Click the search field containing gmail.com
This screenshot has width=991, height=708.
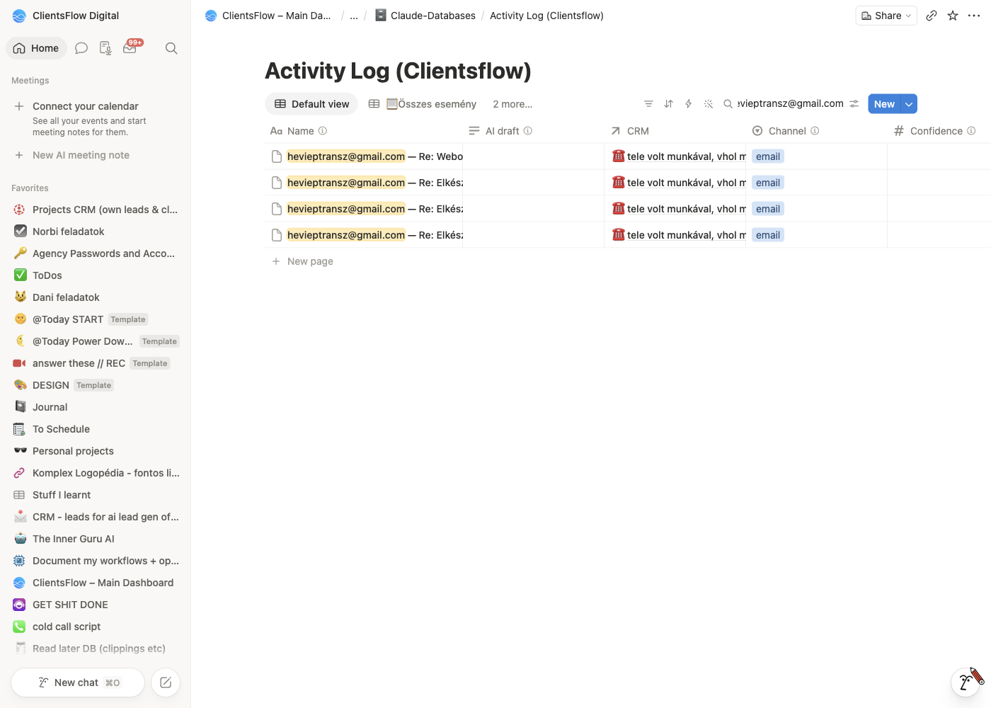point(790,103)
